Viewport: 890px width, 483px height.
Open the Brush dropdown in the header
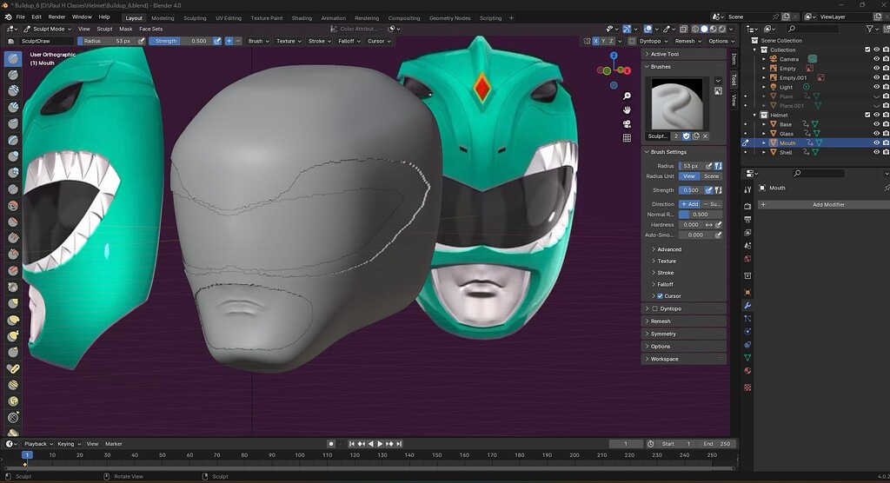click(258, 41)
